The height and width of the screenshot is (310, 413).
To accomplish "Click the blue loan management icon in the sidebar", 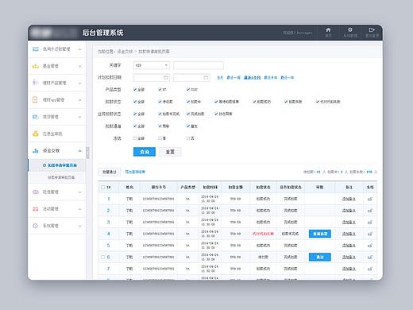I will tap(36, 117).
